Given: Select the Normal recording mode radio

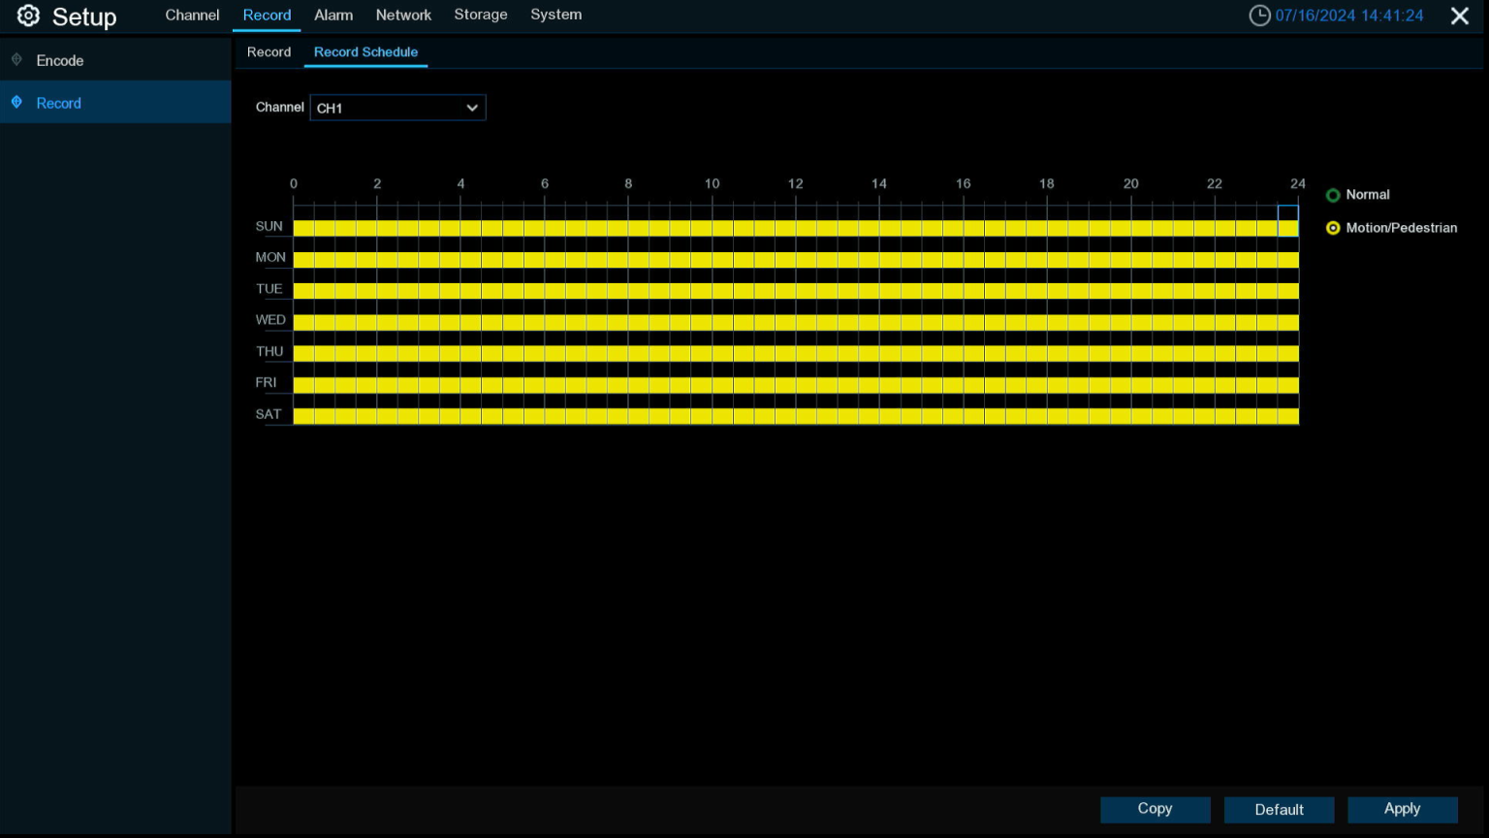Looking at the screenshot, I should (x=1333, y=195).
